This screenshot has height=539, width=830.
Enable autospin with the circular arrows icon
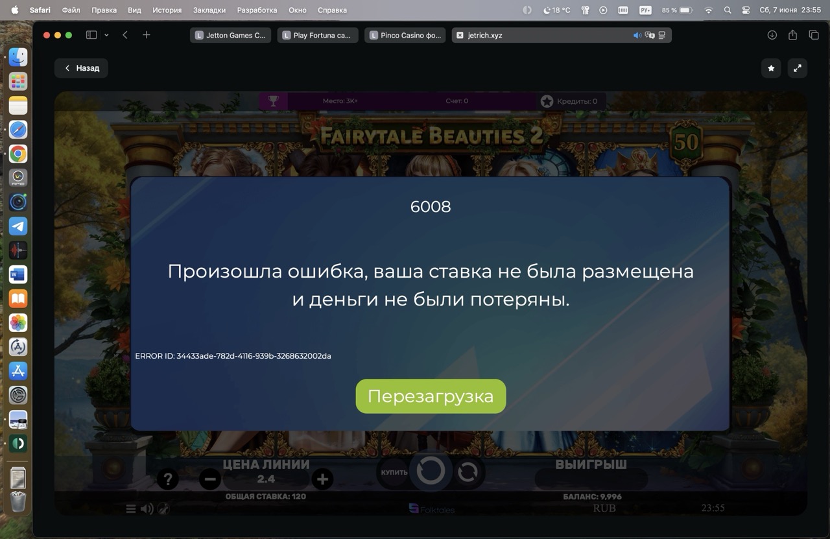point(468,472)
